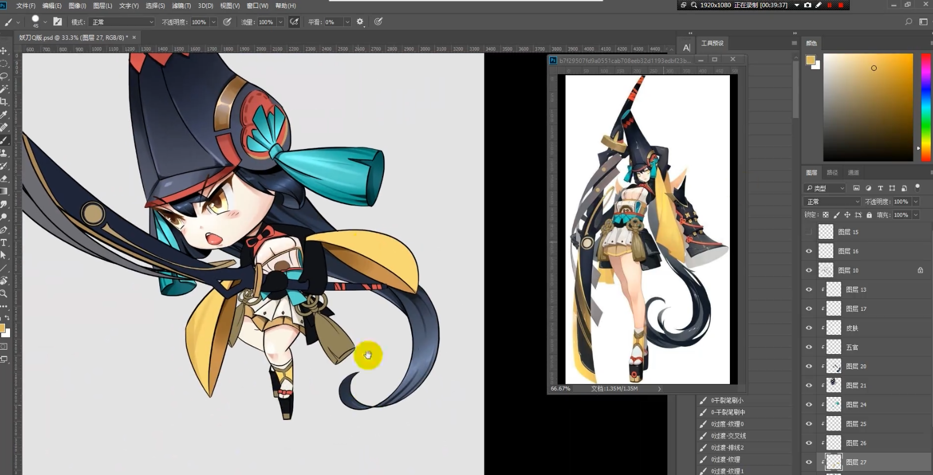Hide the 皮肤 layer
The image size is (933, 475).
point(809,328)
